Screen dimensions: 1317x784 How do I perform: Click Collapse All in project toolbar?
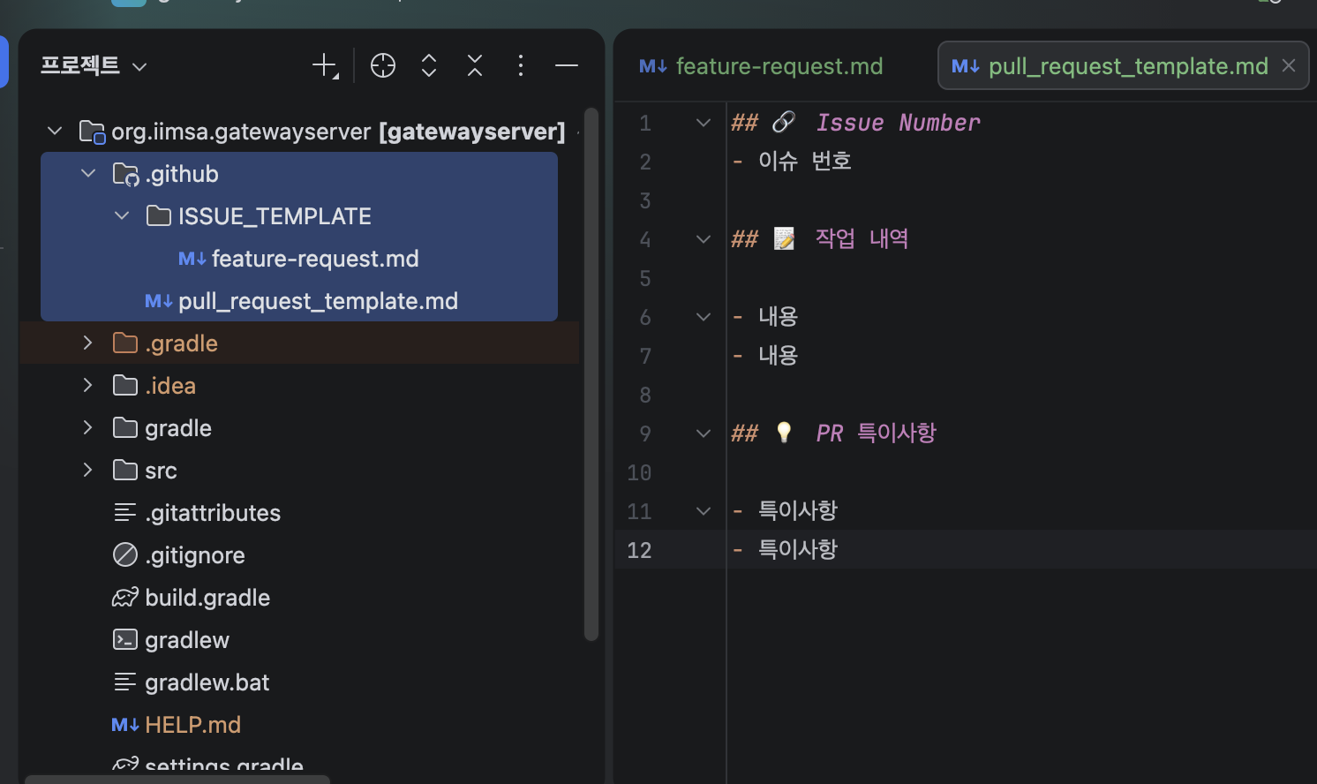tap(475, 66)
